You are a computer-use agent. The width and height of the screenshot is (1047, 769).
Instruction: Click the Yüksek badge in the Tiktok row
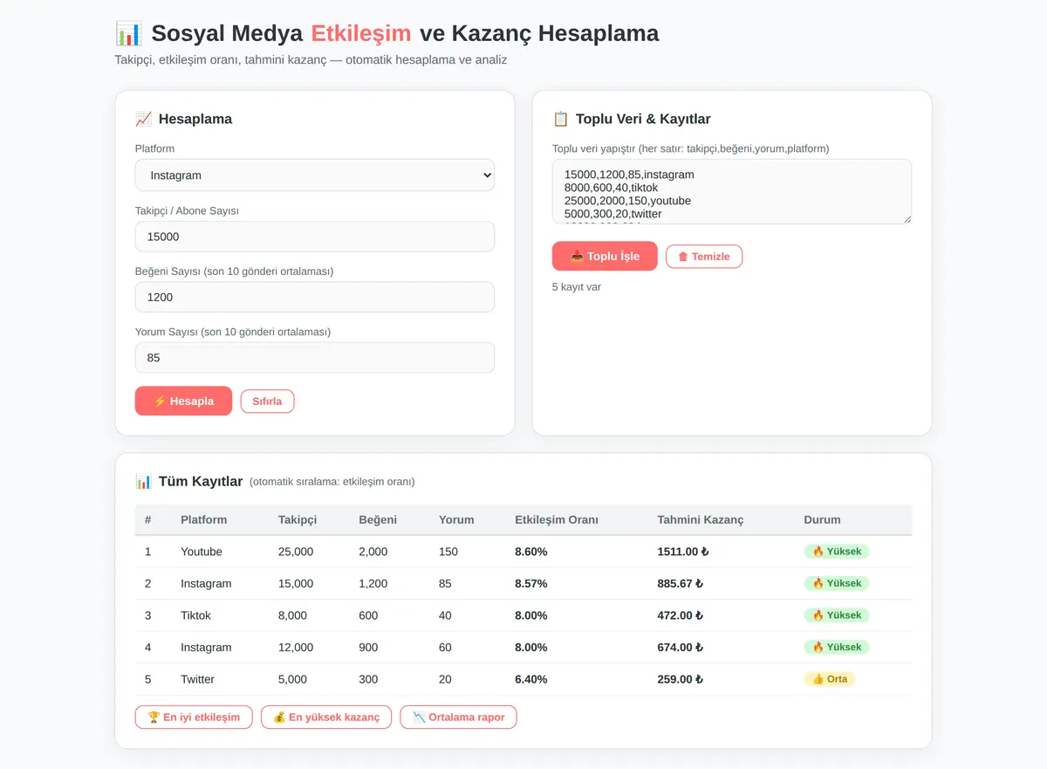pyautogui.click(x=837, y=615)
